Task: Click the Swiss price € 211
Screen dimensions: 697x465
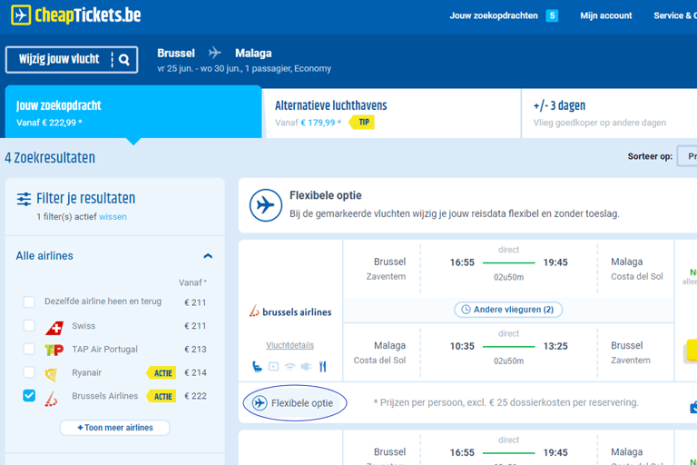Action: point(195,326)
